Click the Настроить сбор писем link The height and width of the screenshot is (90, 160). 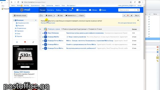48,23
